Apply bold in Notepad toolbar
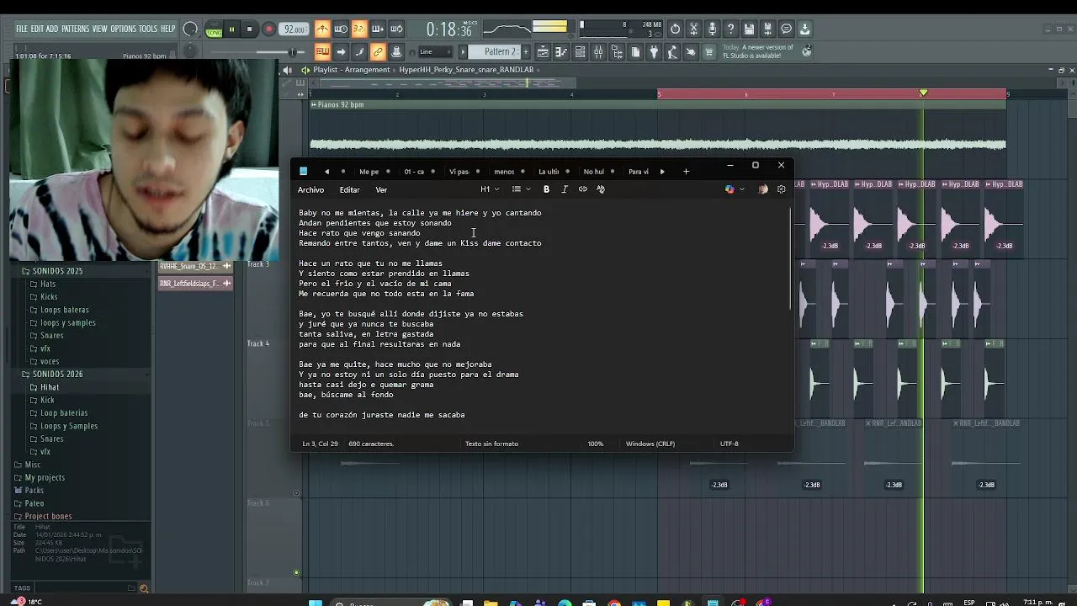This screenshot has width=1077, height=606. coord(546,189)
